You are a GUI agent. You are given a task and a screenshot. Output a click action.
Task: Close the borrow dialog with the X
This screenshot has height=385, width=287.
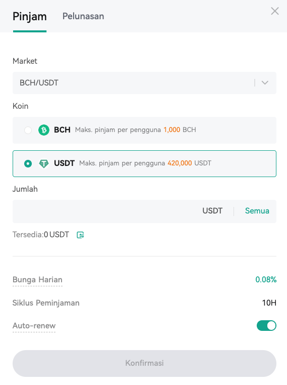[275, 11]
